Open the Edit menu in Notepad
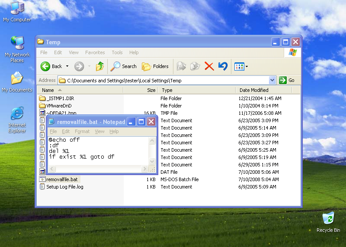Screen dimensions: 346x247 [x=66, y=131]
